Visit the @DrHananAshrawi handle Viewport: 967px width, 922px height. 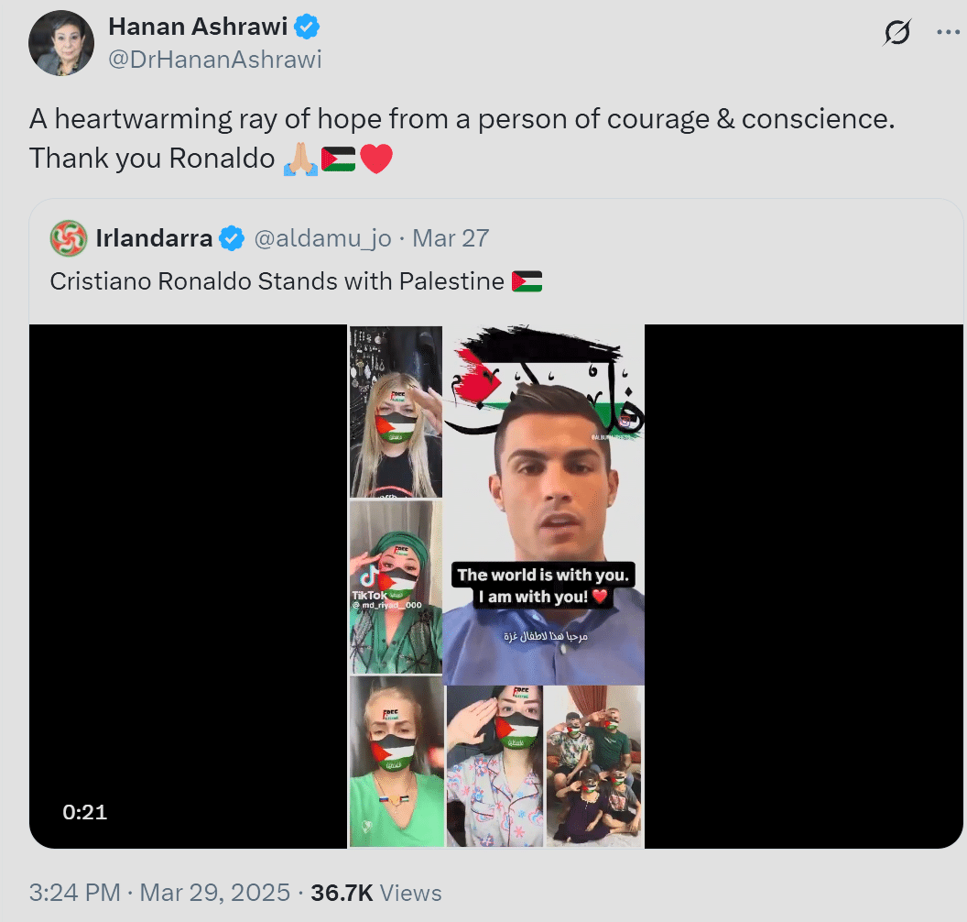(x=215, y=60)
